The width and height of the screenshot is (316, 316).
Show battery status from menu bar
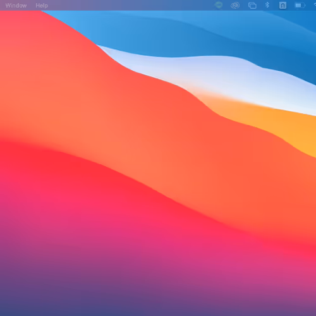(x=300, y=5)
